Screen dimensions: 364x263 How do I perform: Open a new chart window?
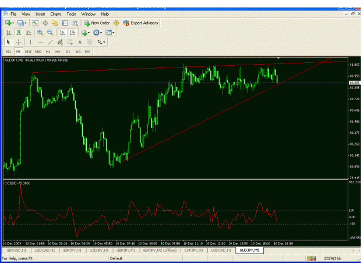click(x=8, y=23)
